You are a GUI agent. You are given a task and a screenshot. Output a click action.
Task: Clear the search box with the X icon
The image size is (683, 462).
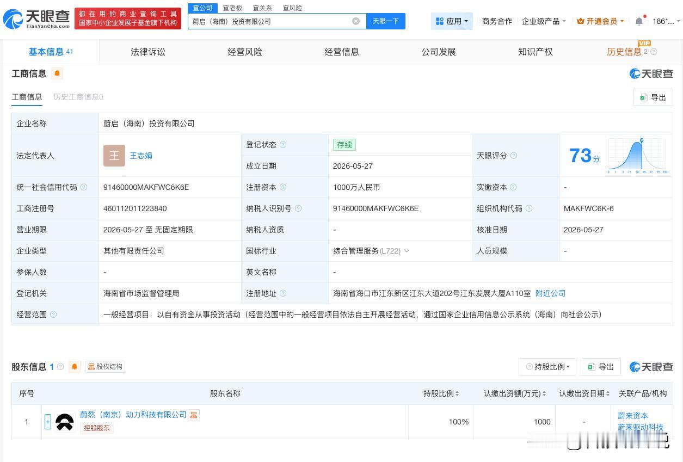(356, 21)
